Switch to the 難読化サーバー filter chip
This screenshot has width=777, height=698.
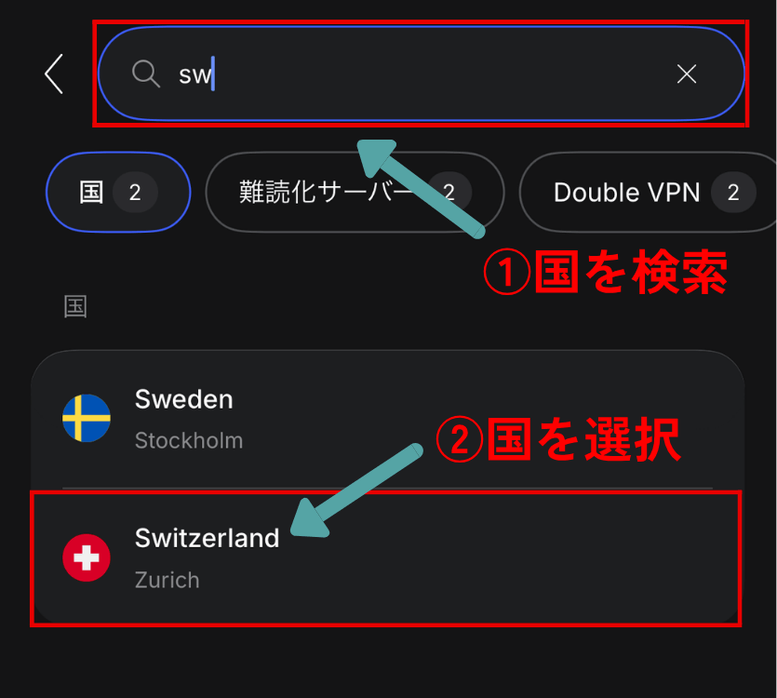pos(355,192)
